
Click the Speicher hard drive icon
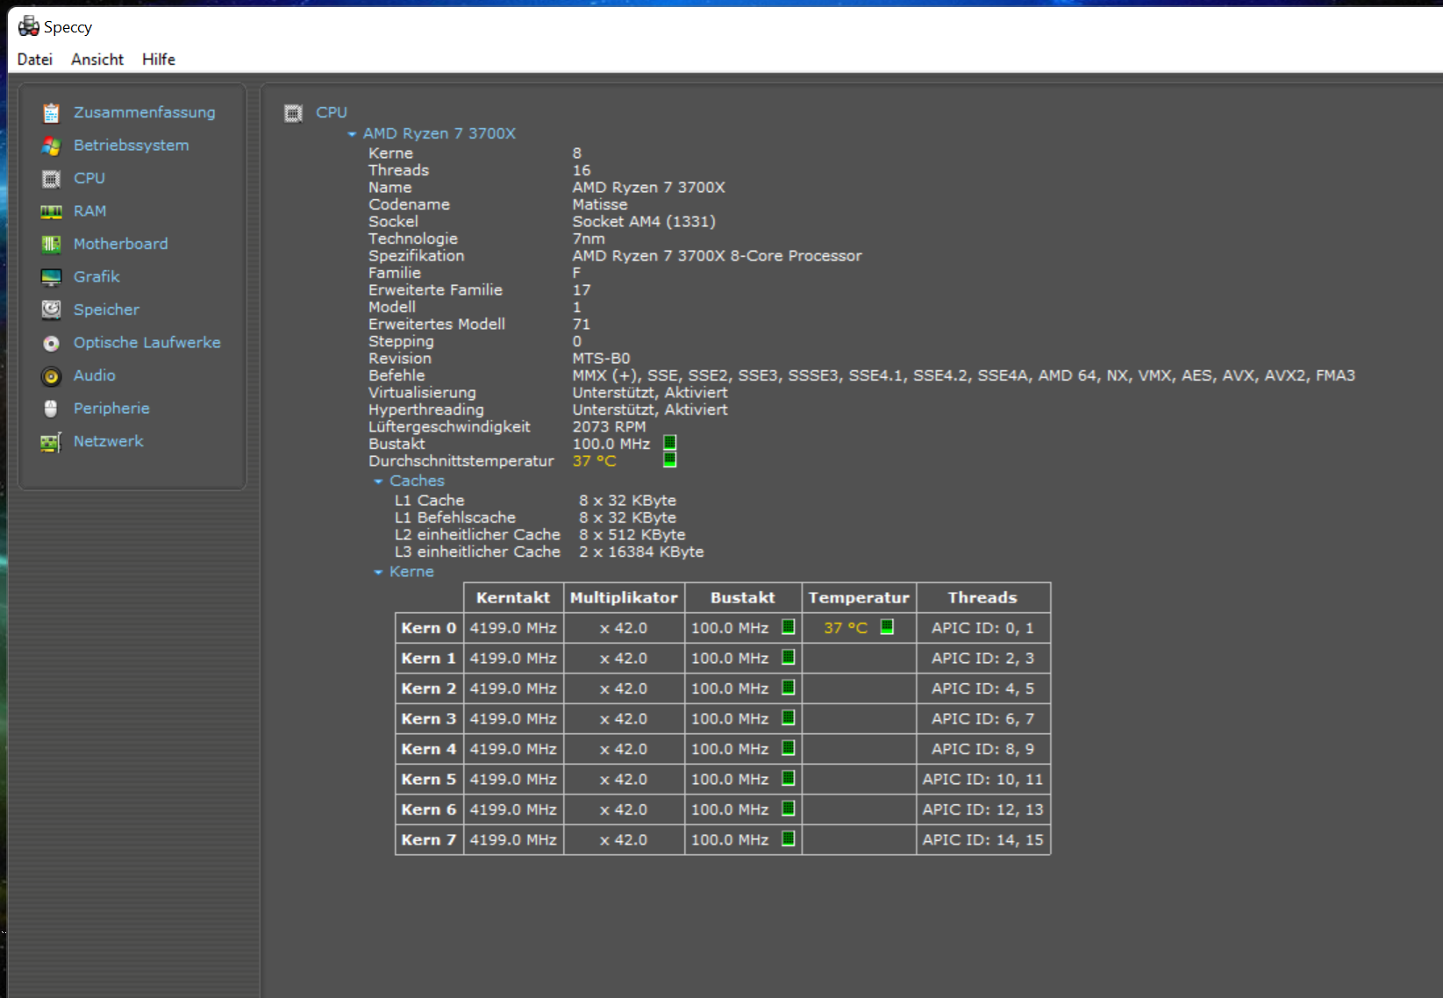[x=51, y=310]
